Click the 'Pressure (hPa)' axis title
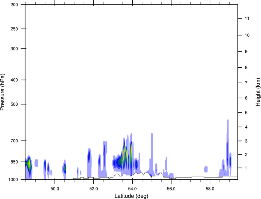 point(2,92)
